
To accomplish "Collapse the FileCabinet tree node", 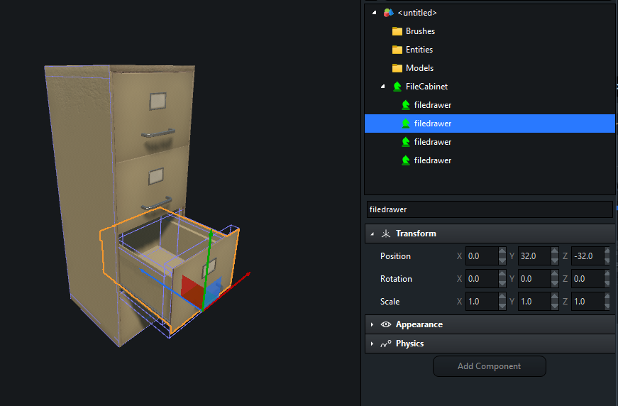I will pyautogui.click(x=382, y=87).
